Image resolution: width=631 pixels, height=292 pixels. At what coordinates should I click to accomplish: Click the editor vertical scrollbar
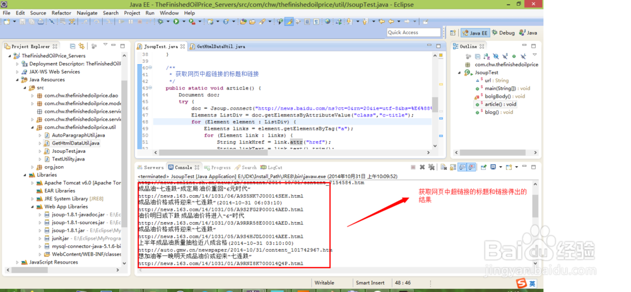point(435,102)
